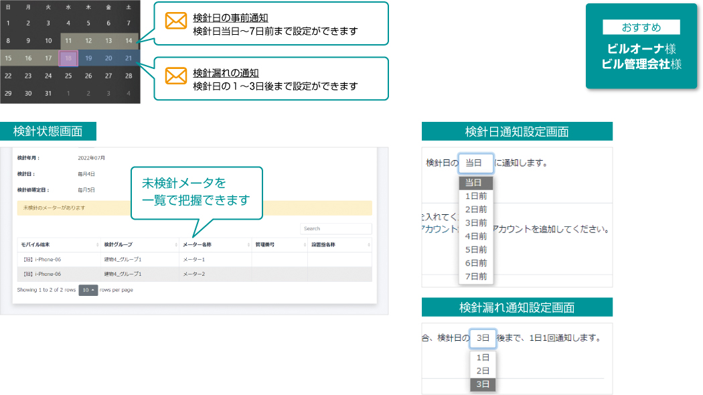Sort table by 管理番号 column
The height and width of the screenshot is (395, 703).
point(279,245)
